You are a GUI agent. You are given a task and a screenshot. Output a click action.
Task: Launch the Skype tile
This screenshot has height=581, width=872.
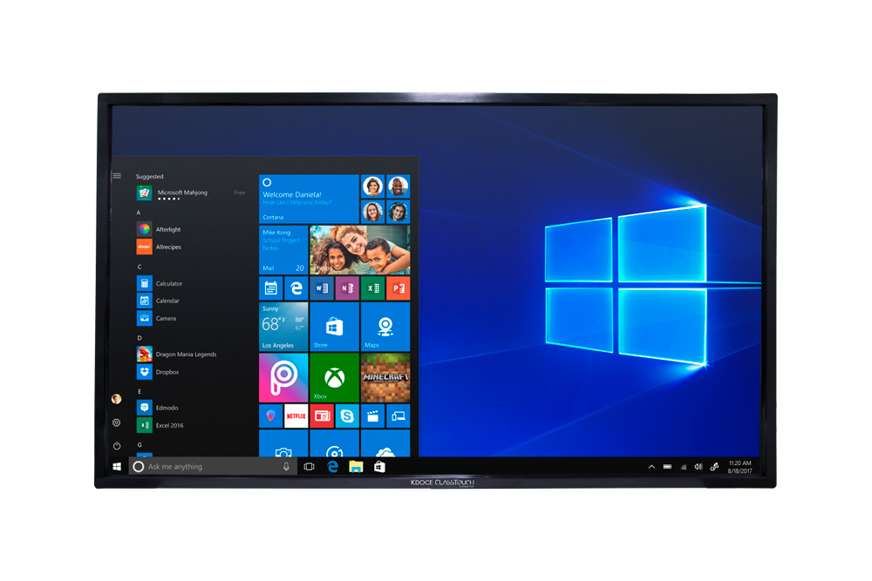click(x=347, y=416)
